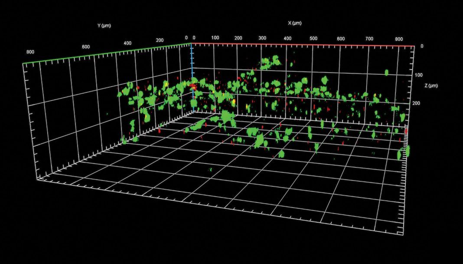Screen dimensions: 463x264
Task: Select the 700 tick label
Action: [369, 39]
